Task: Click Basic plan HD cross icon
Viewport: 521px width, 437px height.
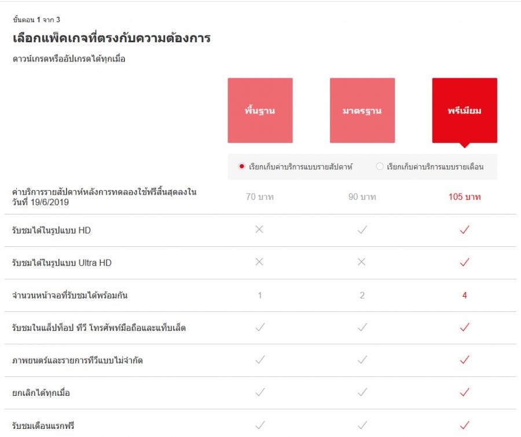Action: [x=259, y=230]
